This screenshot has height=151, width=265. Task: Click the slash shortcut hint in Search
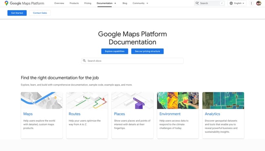[x=222, y=3]
